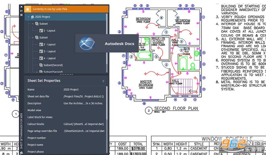Collapse the Subset containing 2 - Layout
266x155 pixels.
tap(33, 38)
